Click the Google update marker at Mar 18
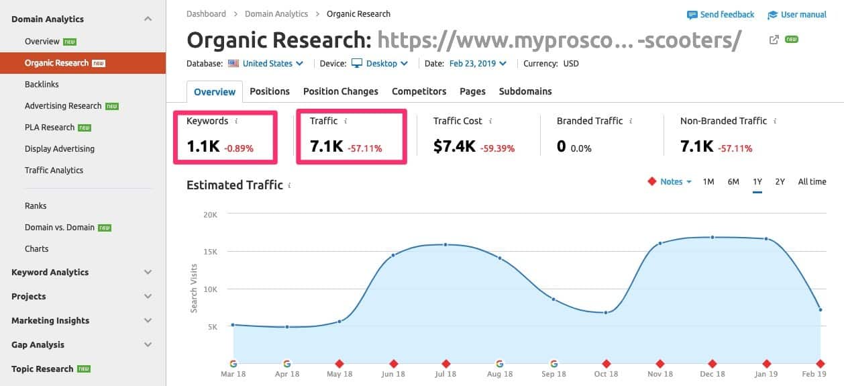Viewport: 844px width, 386px height. [233, 363]
